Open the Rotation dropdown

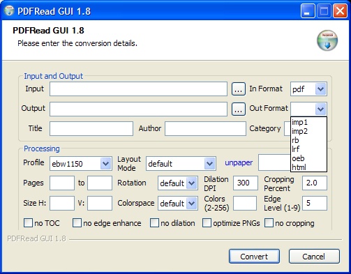click(192, 183)
